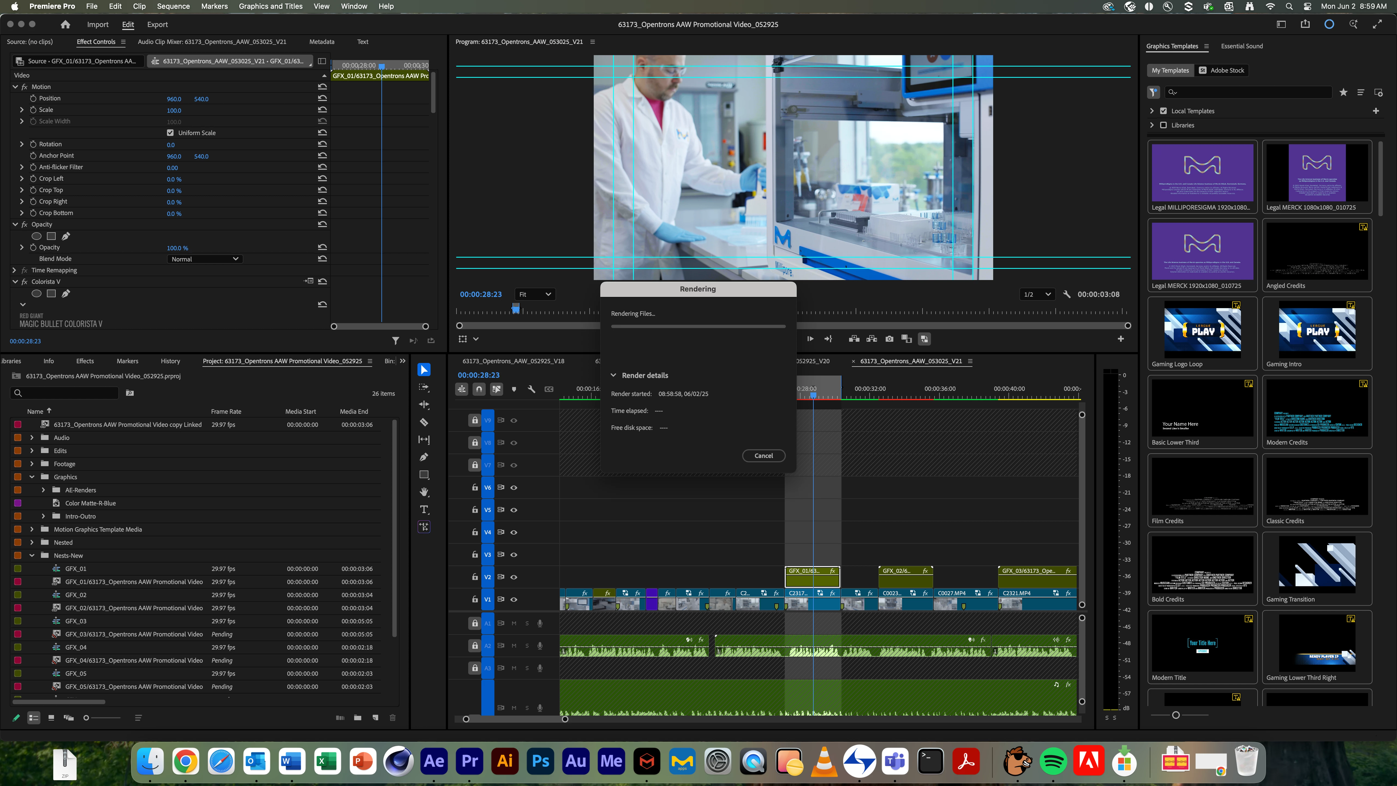
Task: Open the Blend Mode Normal dropdown
Action: pyautogui.click(x=204, y=259)
